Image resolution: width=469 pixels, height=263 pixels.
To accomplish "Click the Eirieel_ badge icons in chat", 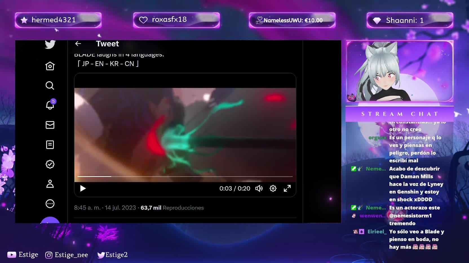I will 359,232.
